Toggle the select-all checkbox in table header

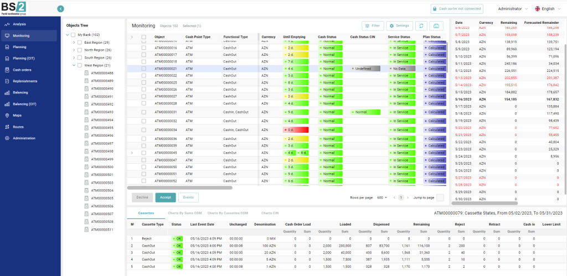[144, 37]
